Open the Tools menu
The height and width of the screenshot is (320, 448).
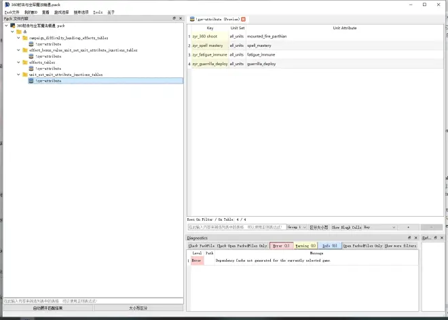click(98, 12)
